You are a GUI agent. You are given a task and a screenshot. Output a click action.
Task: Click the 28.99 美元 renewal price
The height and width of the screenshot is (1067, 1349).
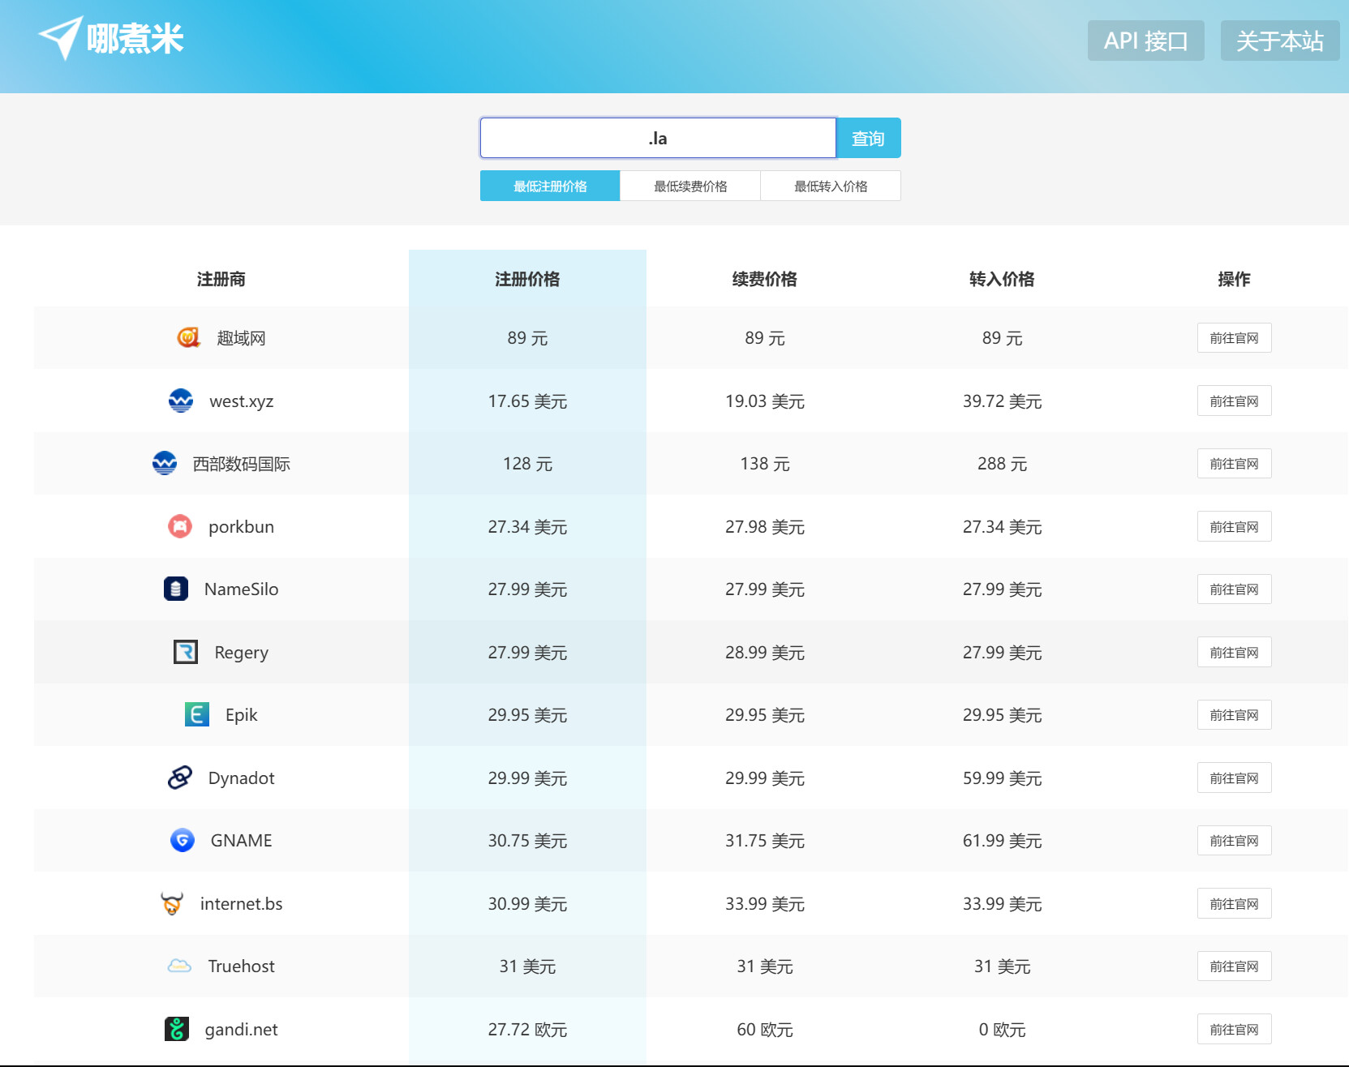pos(765,653)
